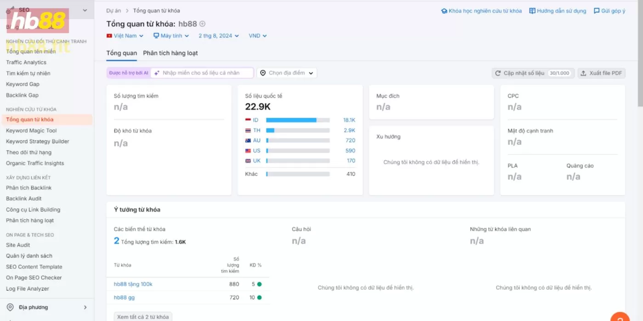Open Site Audit in sidebar
Screen dimensions: 643x321
point(18,245)
